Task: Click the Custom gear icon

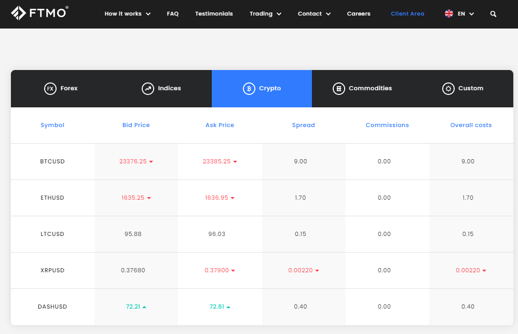Action: click(448, 89)
